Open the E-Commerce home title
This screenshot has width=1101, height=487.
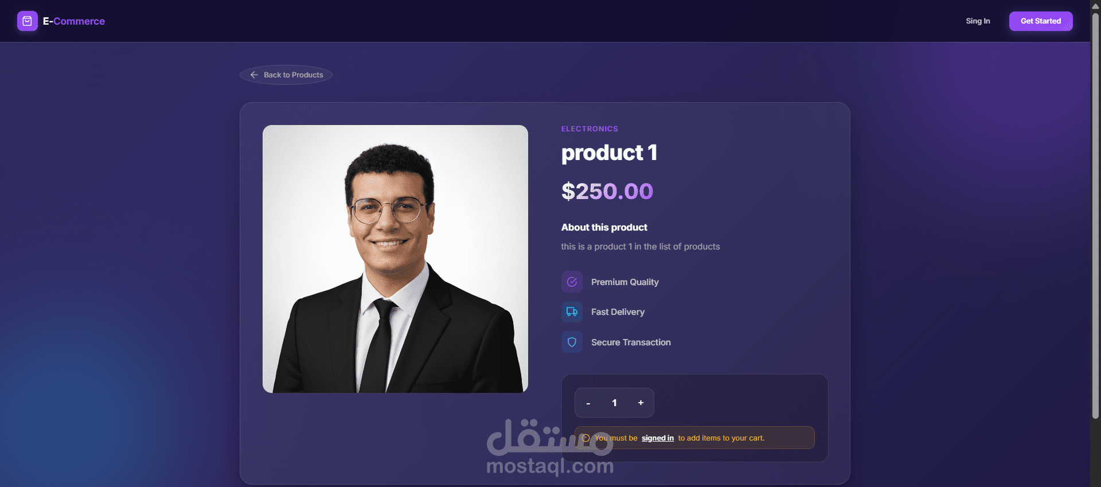[74, 21]
